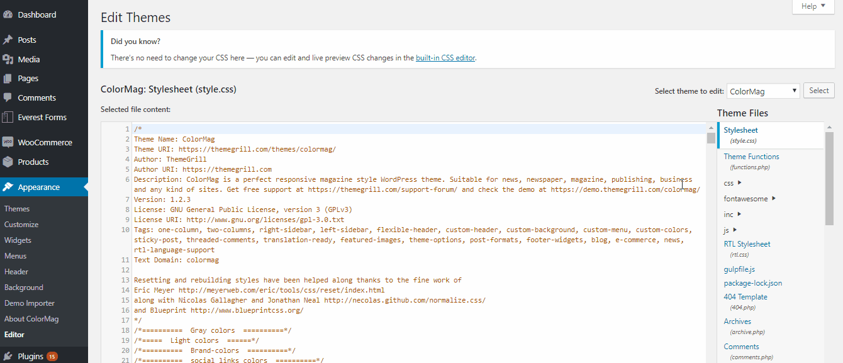Click the Theme Files list scrollbar
The image size is (843, 363).
tap(829, 179)
